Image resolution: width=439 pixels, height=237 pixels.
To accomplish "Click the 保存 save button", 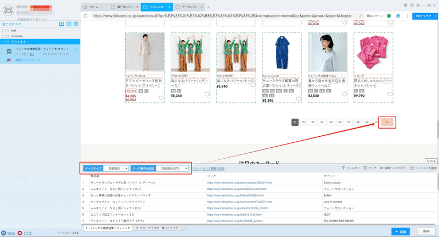I will (x=426, y=232).
